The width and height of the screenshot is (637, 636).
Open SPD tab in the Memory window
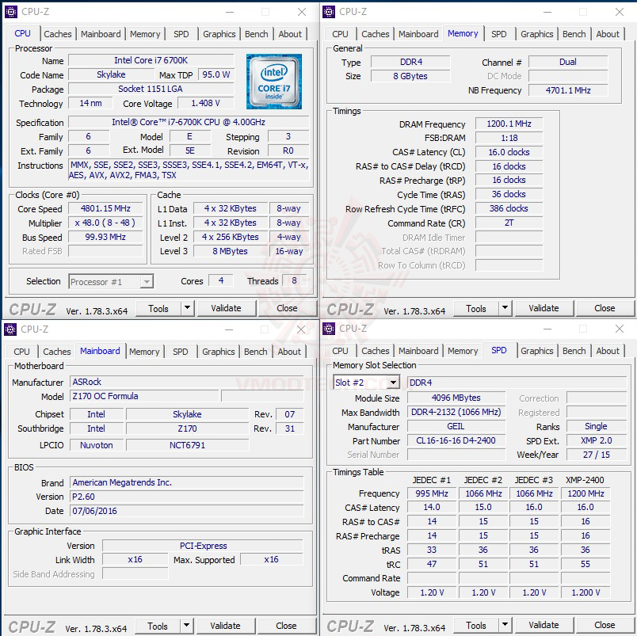499,34
